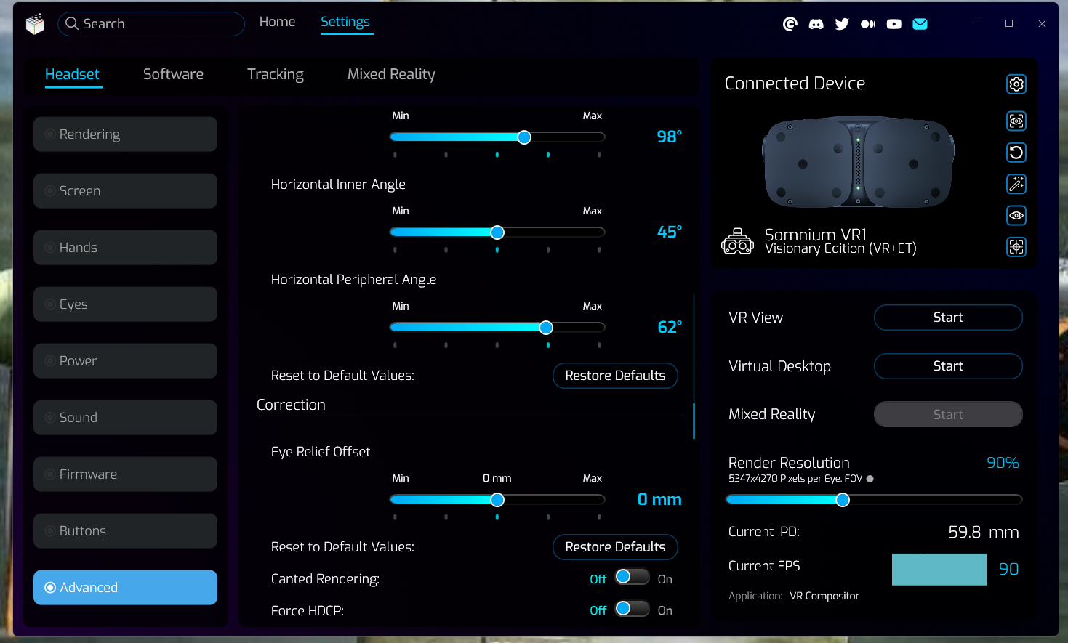This screenshot has height=643, width=1068.
Task: Click the VR headset glyph beside Somnium VR1
Action: click(738, 241)
